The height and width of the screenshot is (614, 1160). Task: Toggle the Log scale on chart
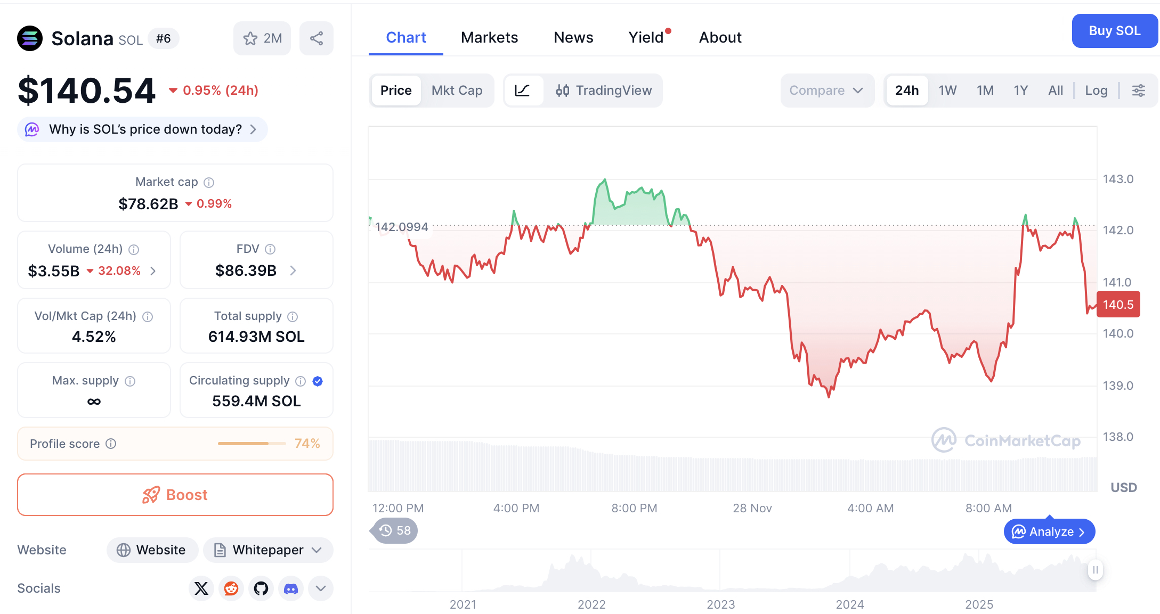coord(1096,91)
